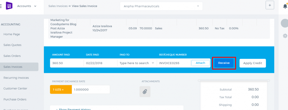This screenshot has height=110, width=288.
Task: Click the grey user avatar circle
Action: 285,23
